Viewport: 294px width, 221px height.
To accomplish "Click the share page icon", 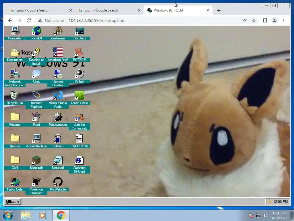I will tap(245, 20).
